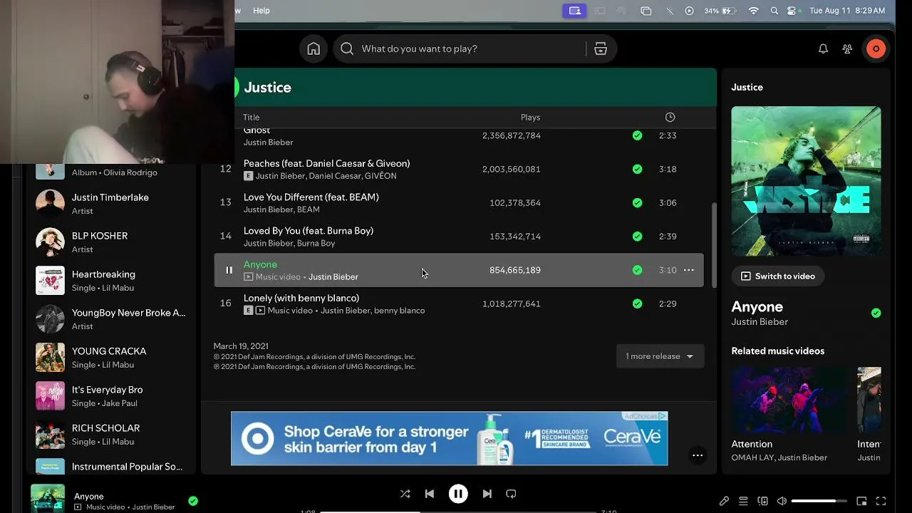The width and height of the screenshot is (912, 513).
Task: Open Heartbreaking single in library sidebar
Action: [110, 280]
